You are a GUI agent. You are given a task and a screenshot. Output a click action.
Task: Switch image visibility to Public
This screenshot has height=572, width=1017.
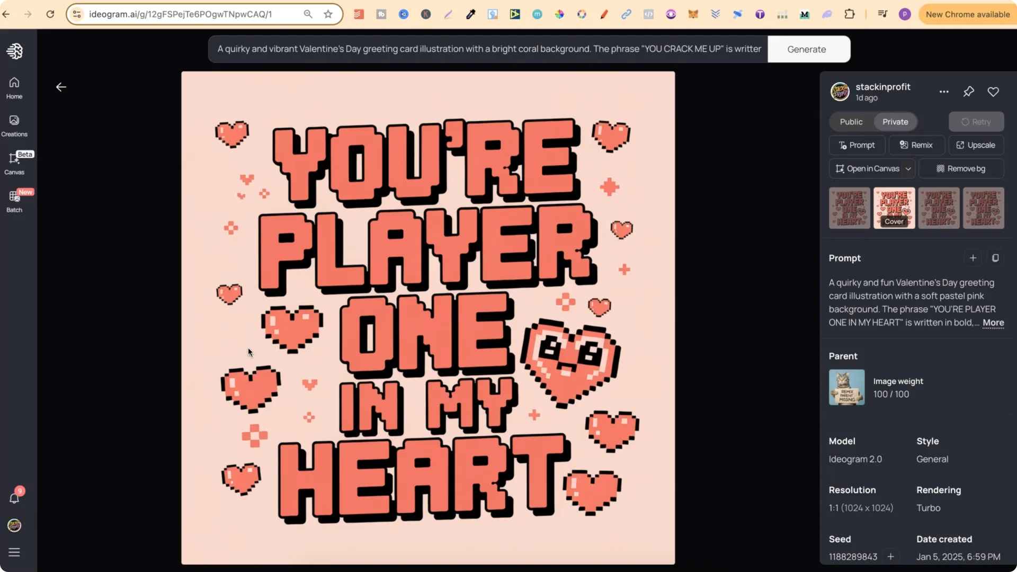click(851, 121)
